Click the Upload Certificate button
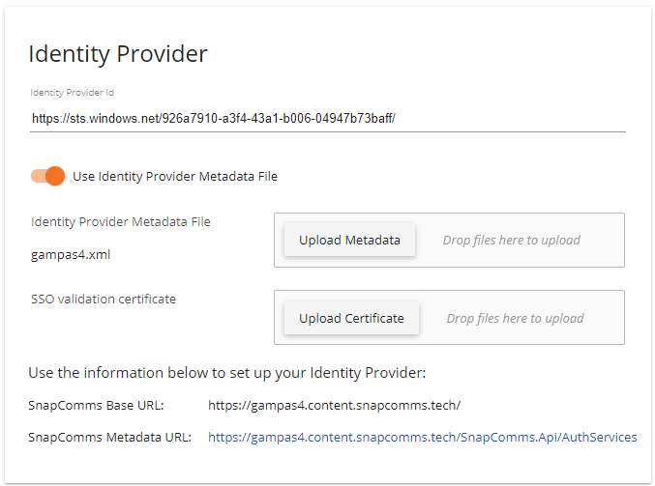 (x=351, y=318)
